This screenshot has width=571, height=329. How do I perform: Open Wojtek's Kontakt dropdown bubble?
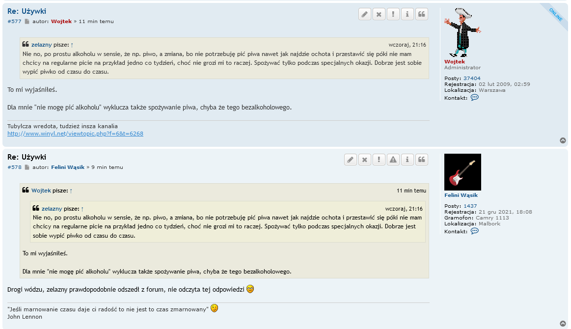[474, 98]
